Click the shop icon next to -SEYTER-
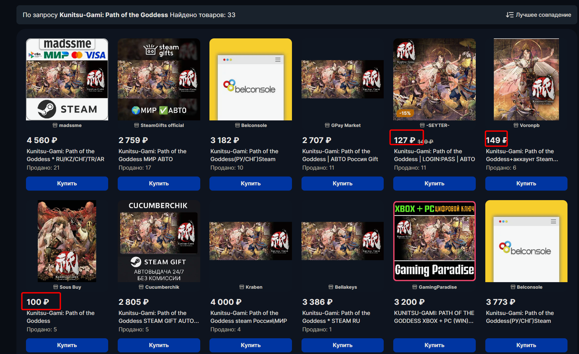The image size is (579, 354). [422, 125]
